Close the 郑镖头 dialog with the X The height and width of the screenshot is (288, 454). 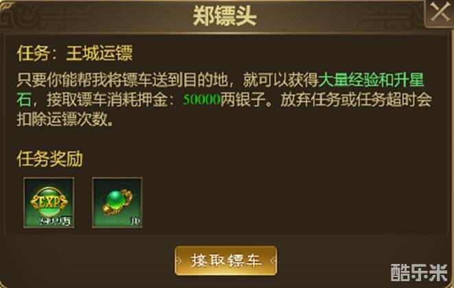(440, 13)
